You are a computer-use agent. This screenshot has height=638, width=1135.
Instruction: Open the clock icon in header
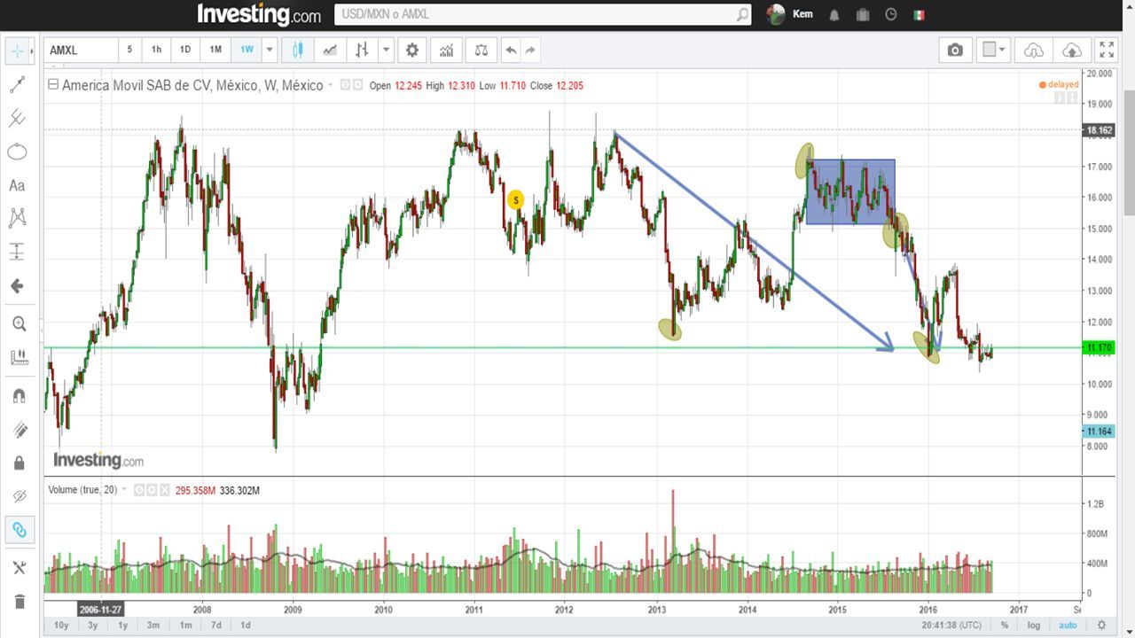891,14
